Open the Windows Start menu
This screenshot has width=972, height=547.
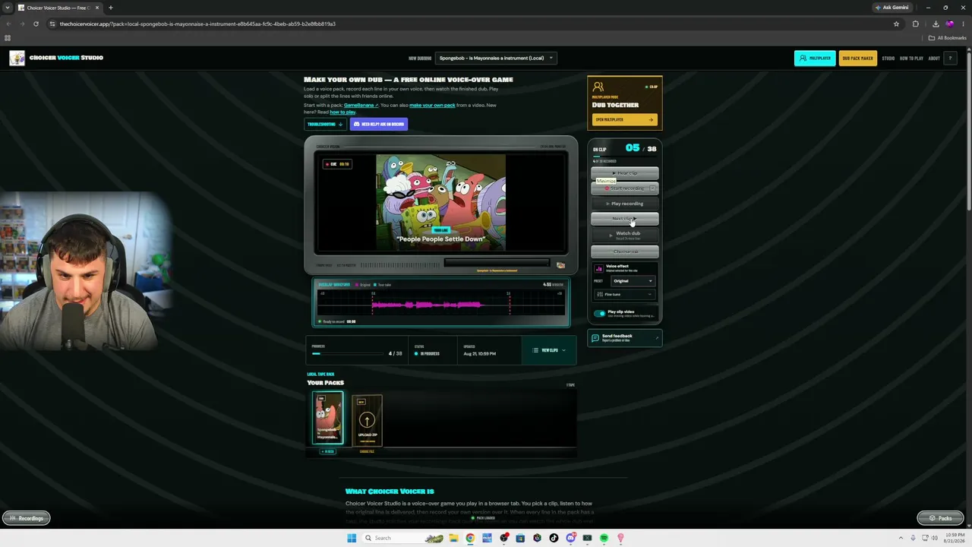pyautogui.click(x=352, y=538)
